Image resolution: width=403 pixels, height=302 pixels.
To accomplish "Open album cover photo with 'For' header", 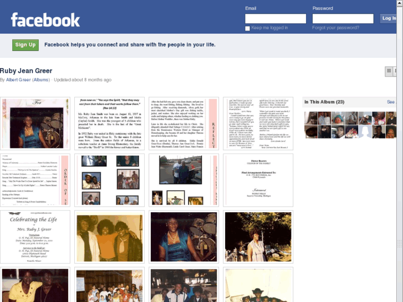I will coord(35,124).
